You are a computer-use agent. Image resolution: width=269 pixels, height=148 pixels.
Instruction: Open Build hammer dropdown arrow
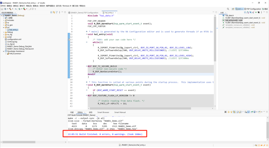[x=13, y=9]
